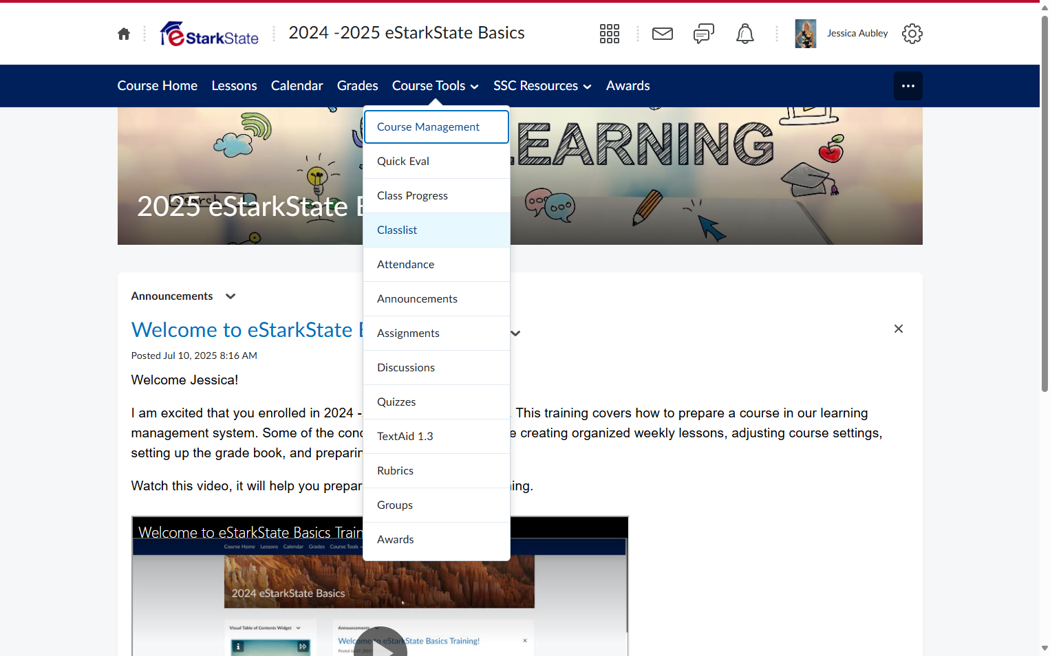Image resolution: width=1050 pixels, height=656 pixels.
Task: Open Assignments from the dropdown
Action: point(436,334)
